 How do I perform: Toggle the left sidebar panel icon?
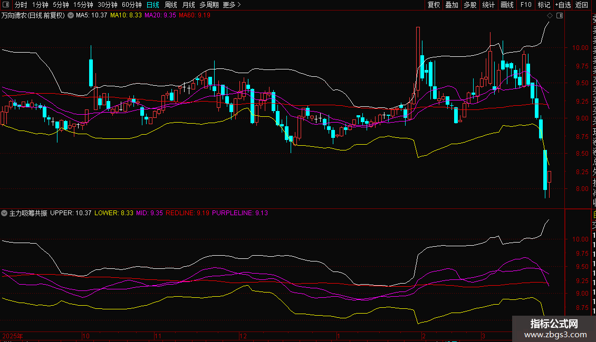pyautogui.click(x=6, y=5)
